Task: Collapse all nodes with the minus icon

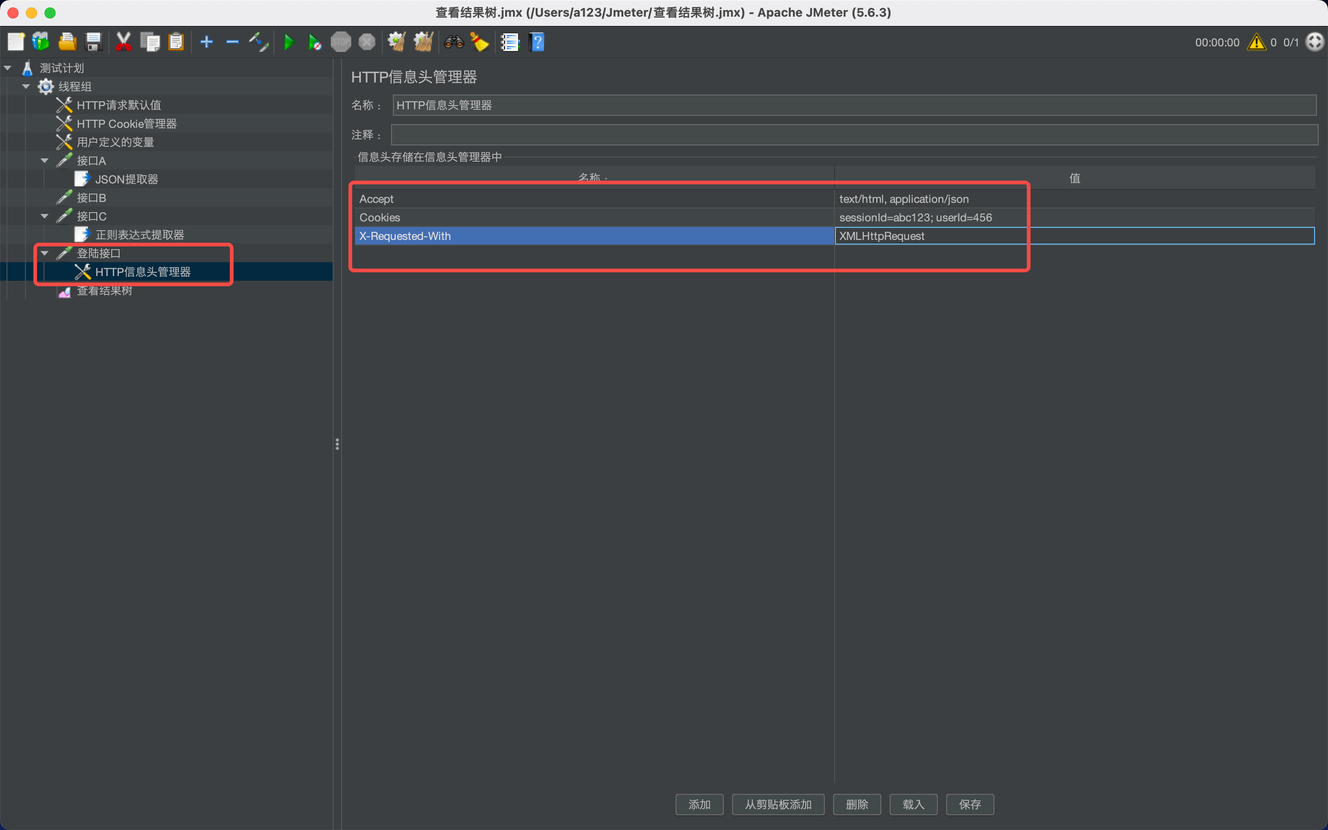Action: point(232,42)
